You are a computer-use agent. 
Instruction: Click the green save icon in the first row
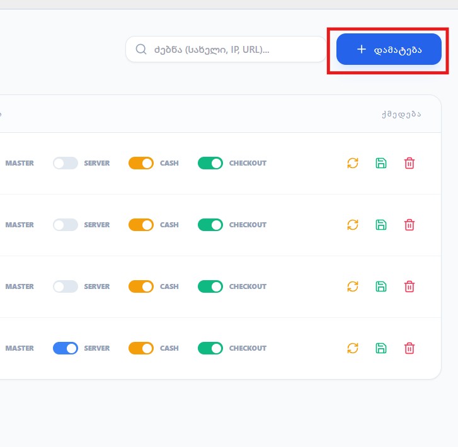coord(381,163)
